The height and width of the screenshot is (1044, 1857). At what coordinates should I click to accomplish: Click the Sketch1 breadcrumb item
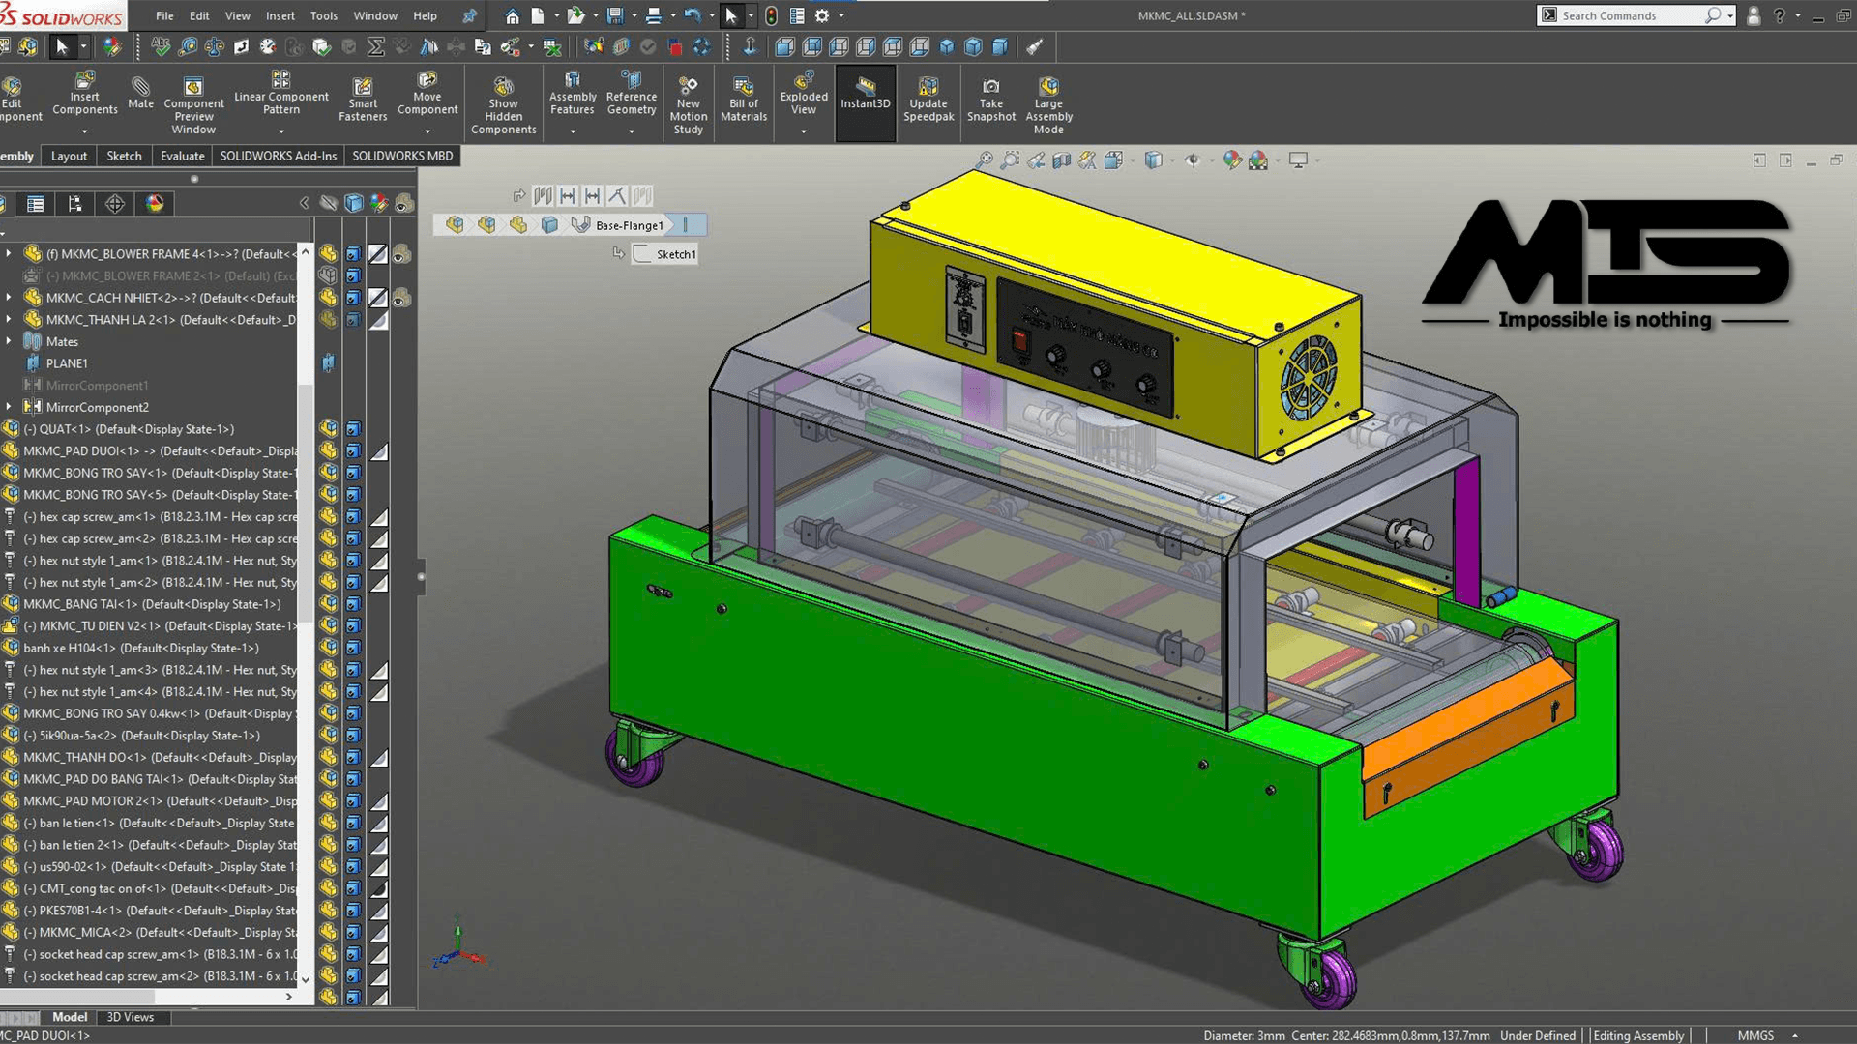(665, 254)
